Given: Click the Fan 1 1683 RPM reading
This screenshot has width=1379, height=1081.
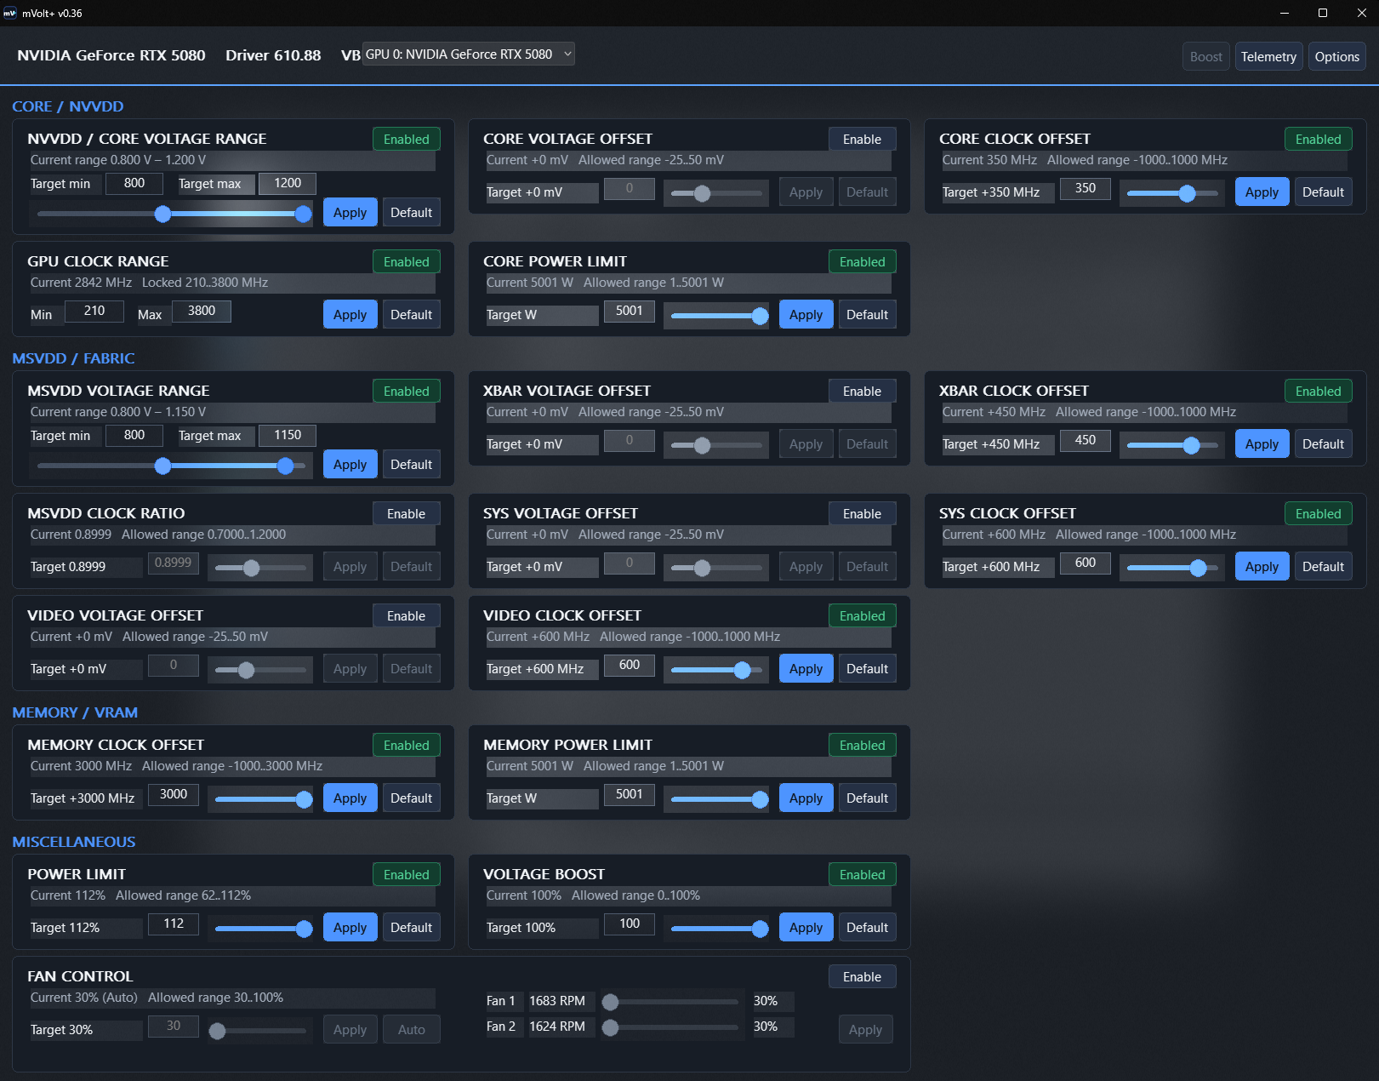Looking at the screenshot, I should pos(557,1001).
